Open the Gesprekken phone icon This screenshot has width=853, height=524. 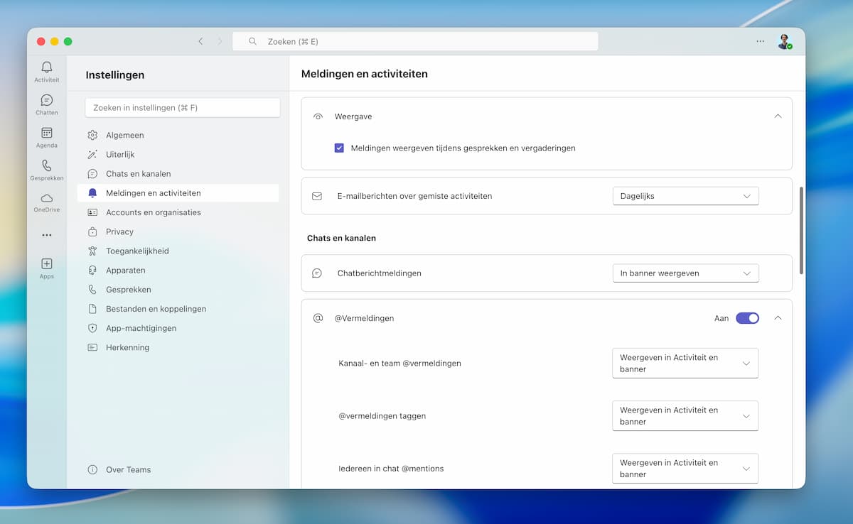[47, 166]
